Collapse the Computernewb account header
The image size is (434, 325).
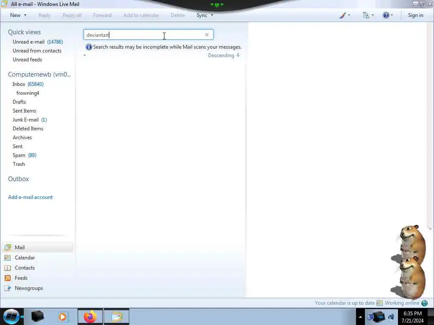39,74
